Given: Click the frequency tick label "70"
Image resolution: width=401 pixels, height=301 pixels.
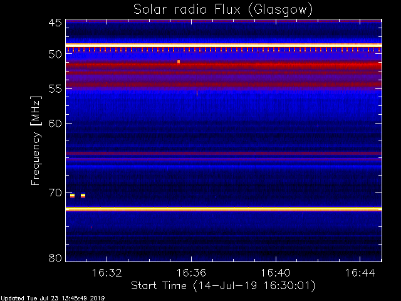Looking at the screenshot, I should tap(55, 193).
